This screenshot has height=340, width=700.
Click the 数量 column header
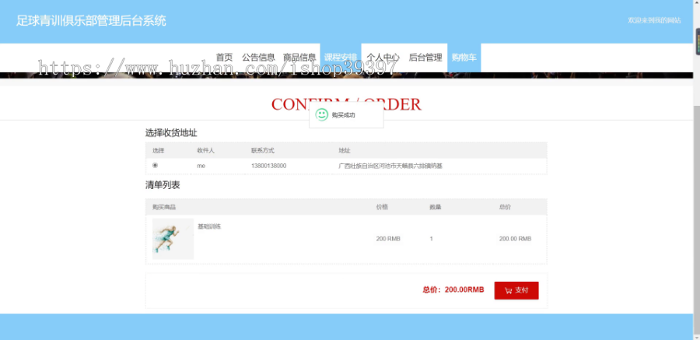(x=436, y=207)
